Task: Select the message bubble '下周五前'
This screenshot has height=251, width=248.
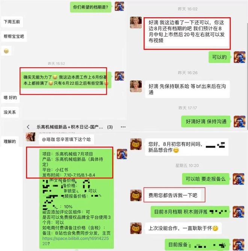Action: [12, 22]
